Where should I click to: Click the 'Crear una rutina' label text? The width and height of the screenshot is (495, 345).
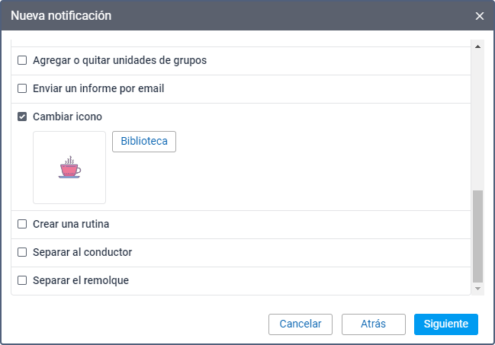pos(71,224)
